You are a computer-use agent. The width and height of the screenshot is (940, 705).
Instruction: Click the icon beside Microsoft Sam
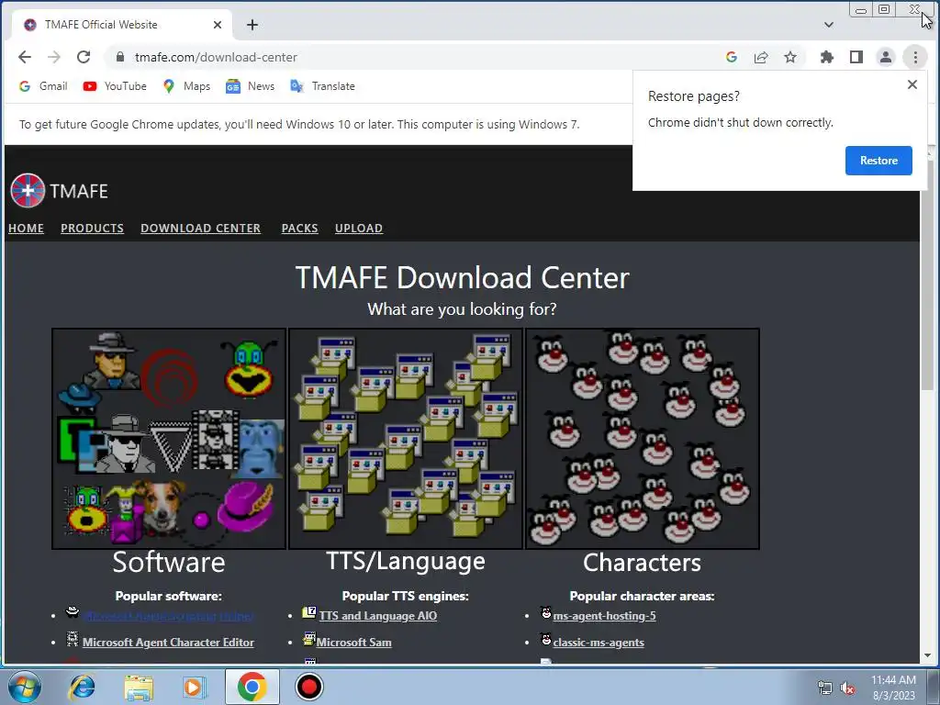tap(309, 639)
